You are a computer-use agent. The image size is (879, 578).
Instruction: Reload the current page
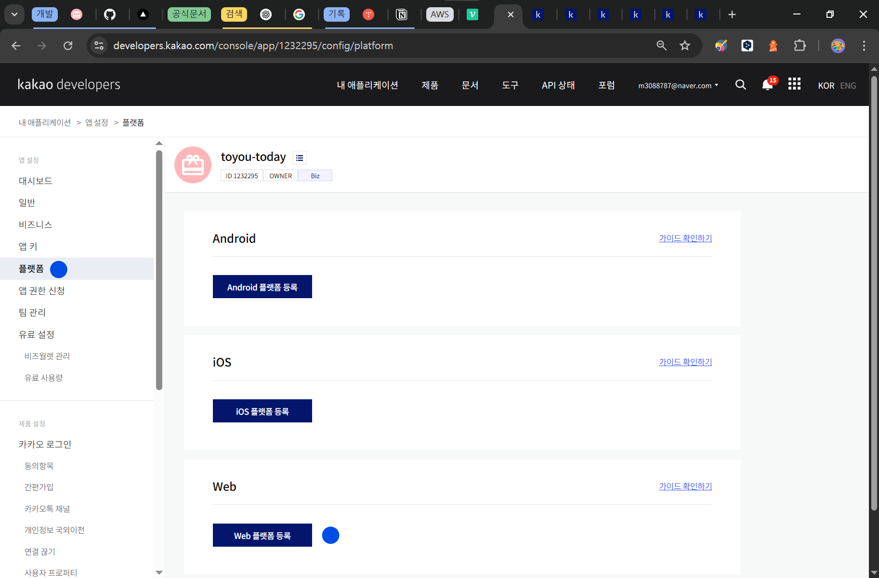click(68, 46)
